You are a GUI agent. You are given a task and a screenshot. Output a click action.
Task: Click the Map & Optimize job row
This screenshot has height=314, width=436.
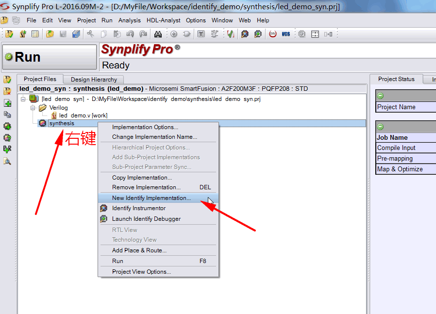[406, 169]
